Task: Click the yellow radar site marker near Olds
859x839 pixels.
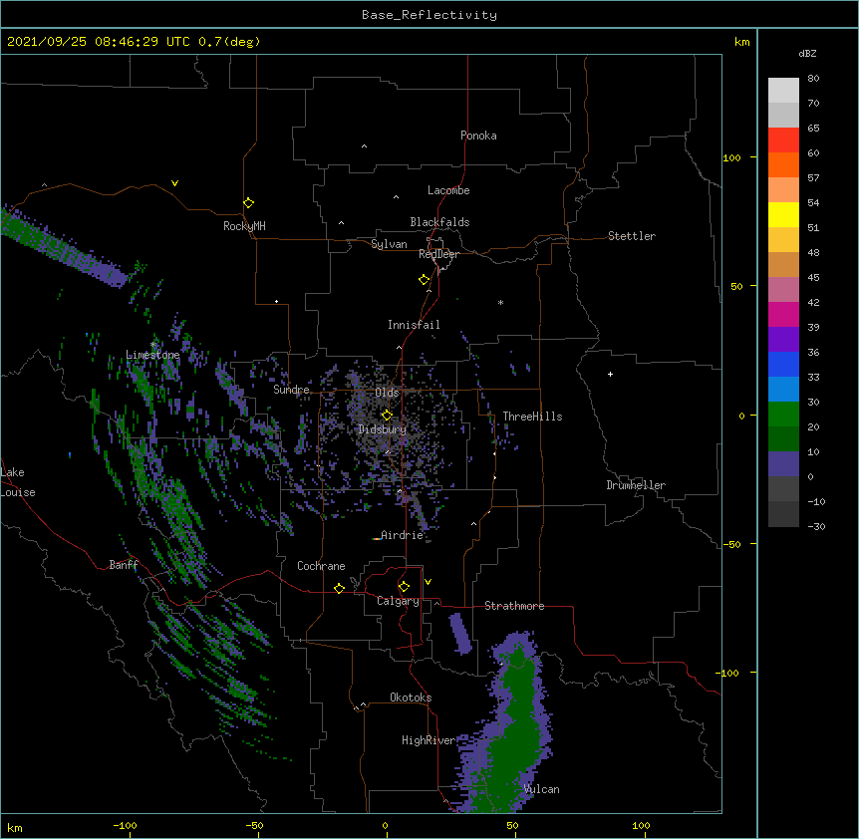Action: (x=387, y=415)
